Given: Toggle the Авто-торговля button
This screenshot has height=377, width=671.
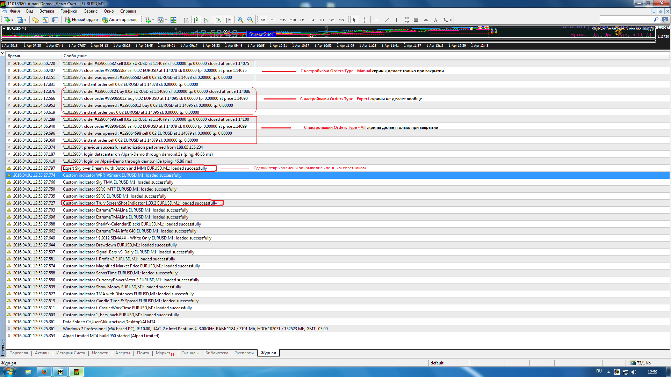Looking at the screenshot, I should (120, 20).
